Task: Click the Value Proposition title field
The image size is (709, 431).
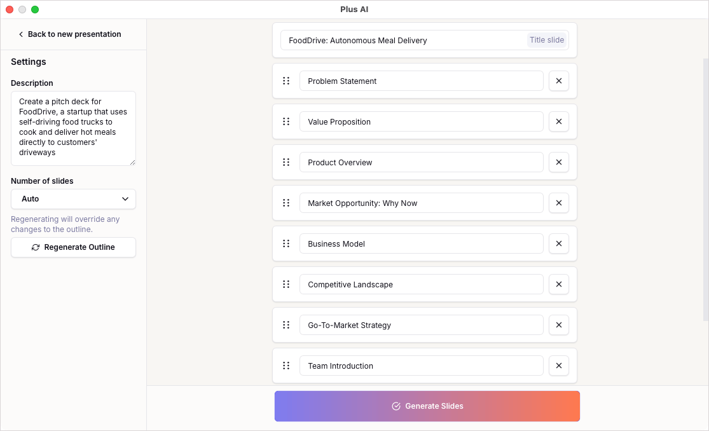Action: click(x=422, y=121)
